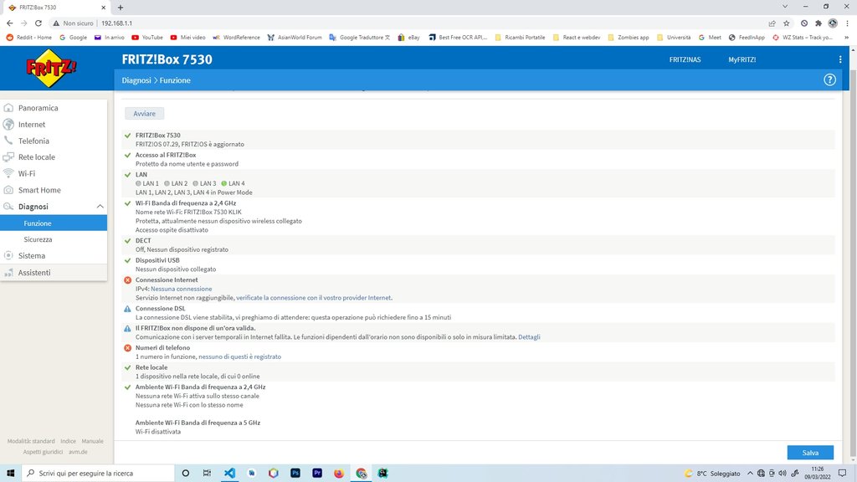The width and height of the screenshot is (857, 482).
Task: Open the Internet sidebar menu
Action: tap(32, 125)
